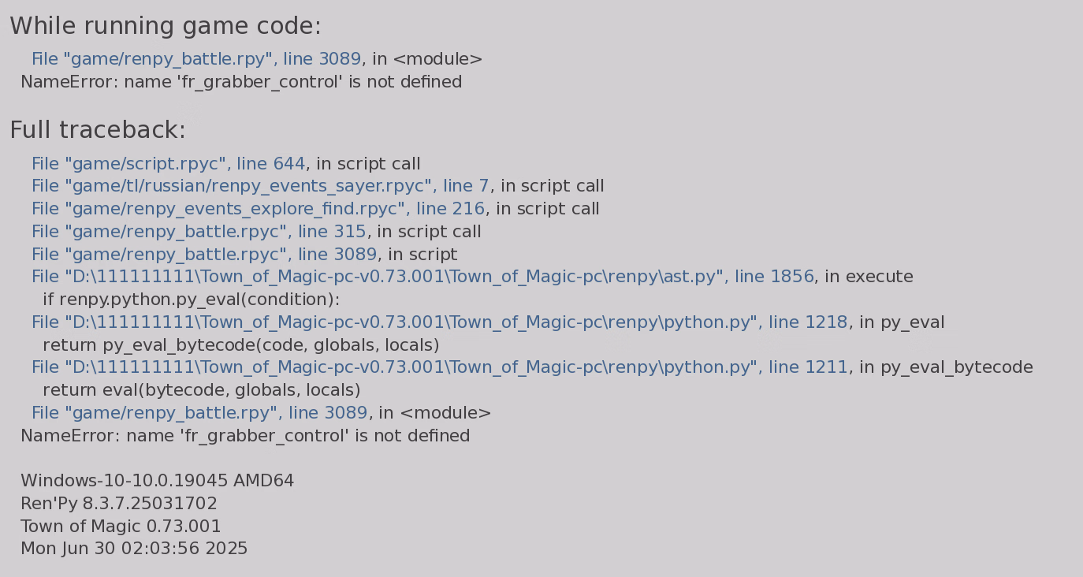Image resolution: width=1083 pixels, height=577 pixels.
Task: Open the ast.py line 1856 link
Action: [422, 277]
